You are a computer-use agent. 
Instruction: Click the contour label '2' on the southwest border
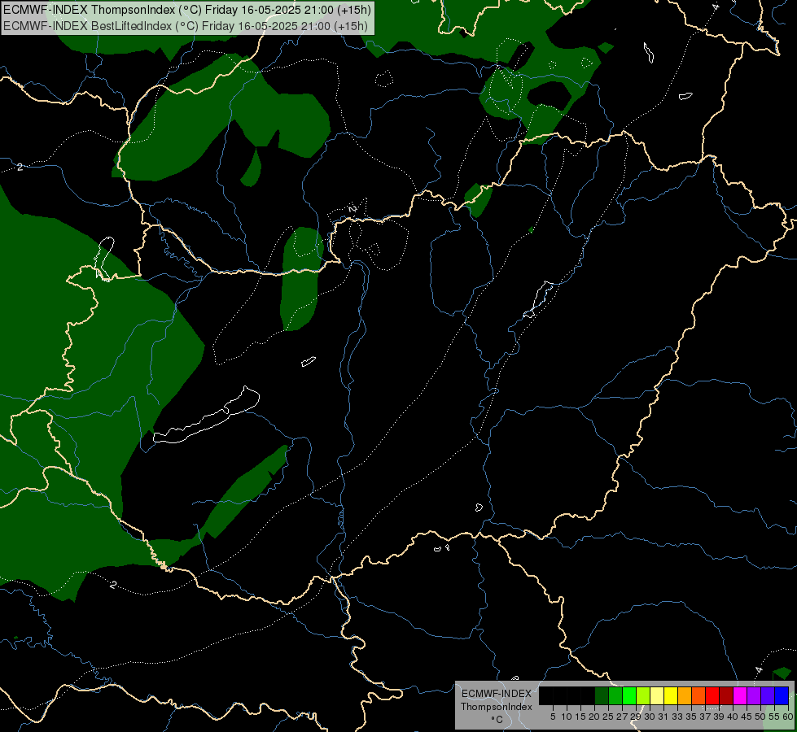[x=113, y=585]
